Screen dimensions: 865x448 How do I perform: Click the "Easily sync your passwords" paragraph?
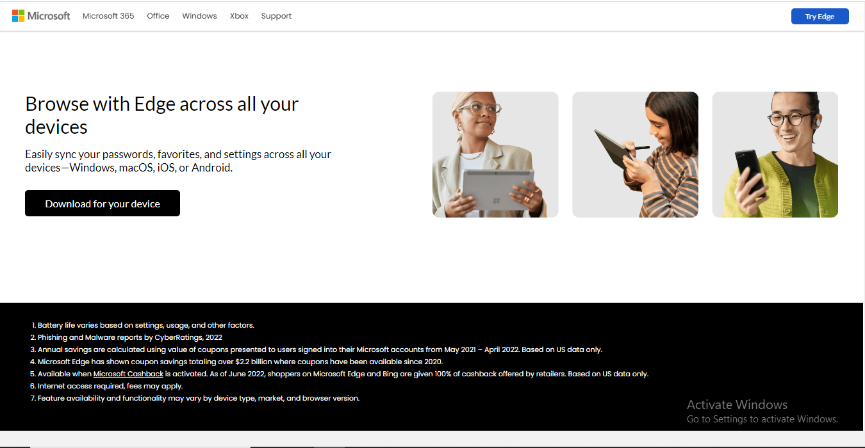(x=178, y=161)
